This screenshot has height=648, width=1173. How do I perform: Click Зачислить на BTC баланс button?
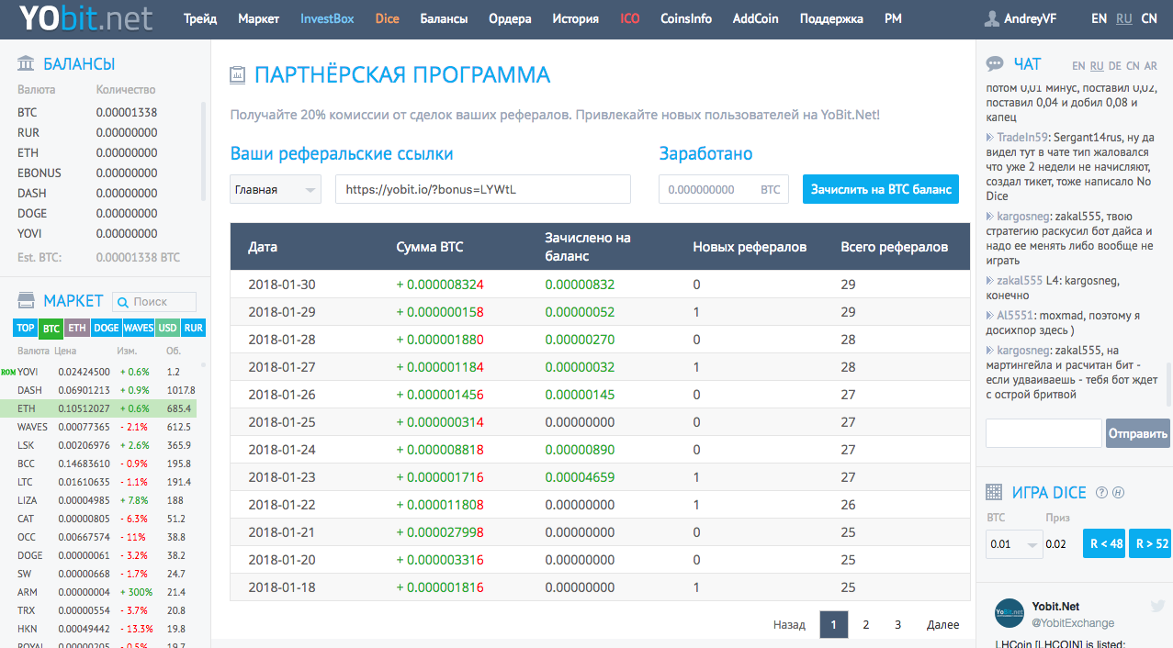point(881,190)
